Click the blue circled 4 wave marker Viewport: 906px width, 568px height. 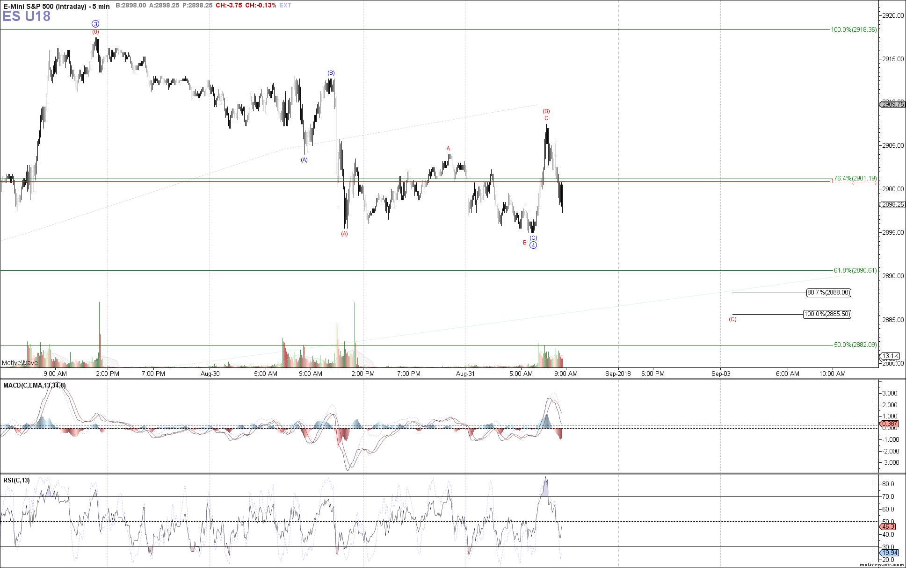(533, 245)
